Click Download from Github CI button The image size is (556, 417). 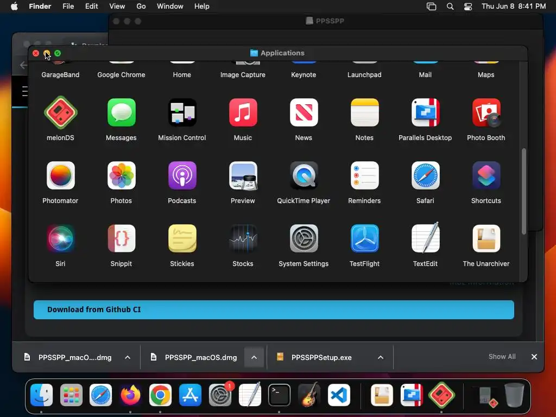274,309
